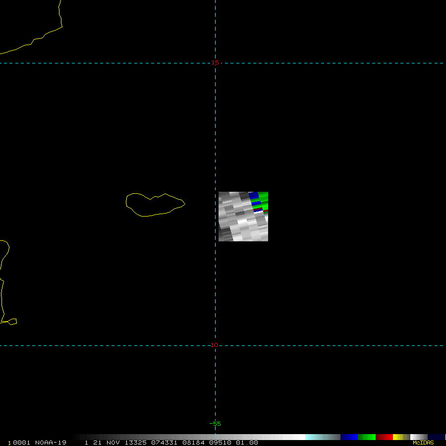
Task: Click the satellite image patch thumbnail
Action: (x=243, y=217)
